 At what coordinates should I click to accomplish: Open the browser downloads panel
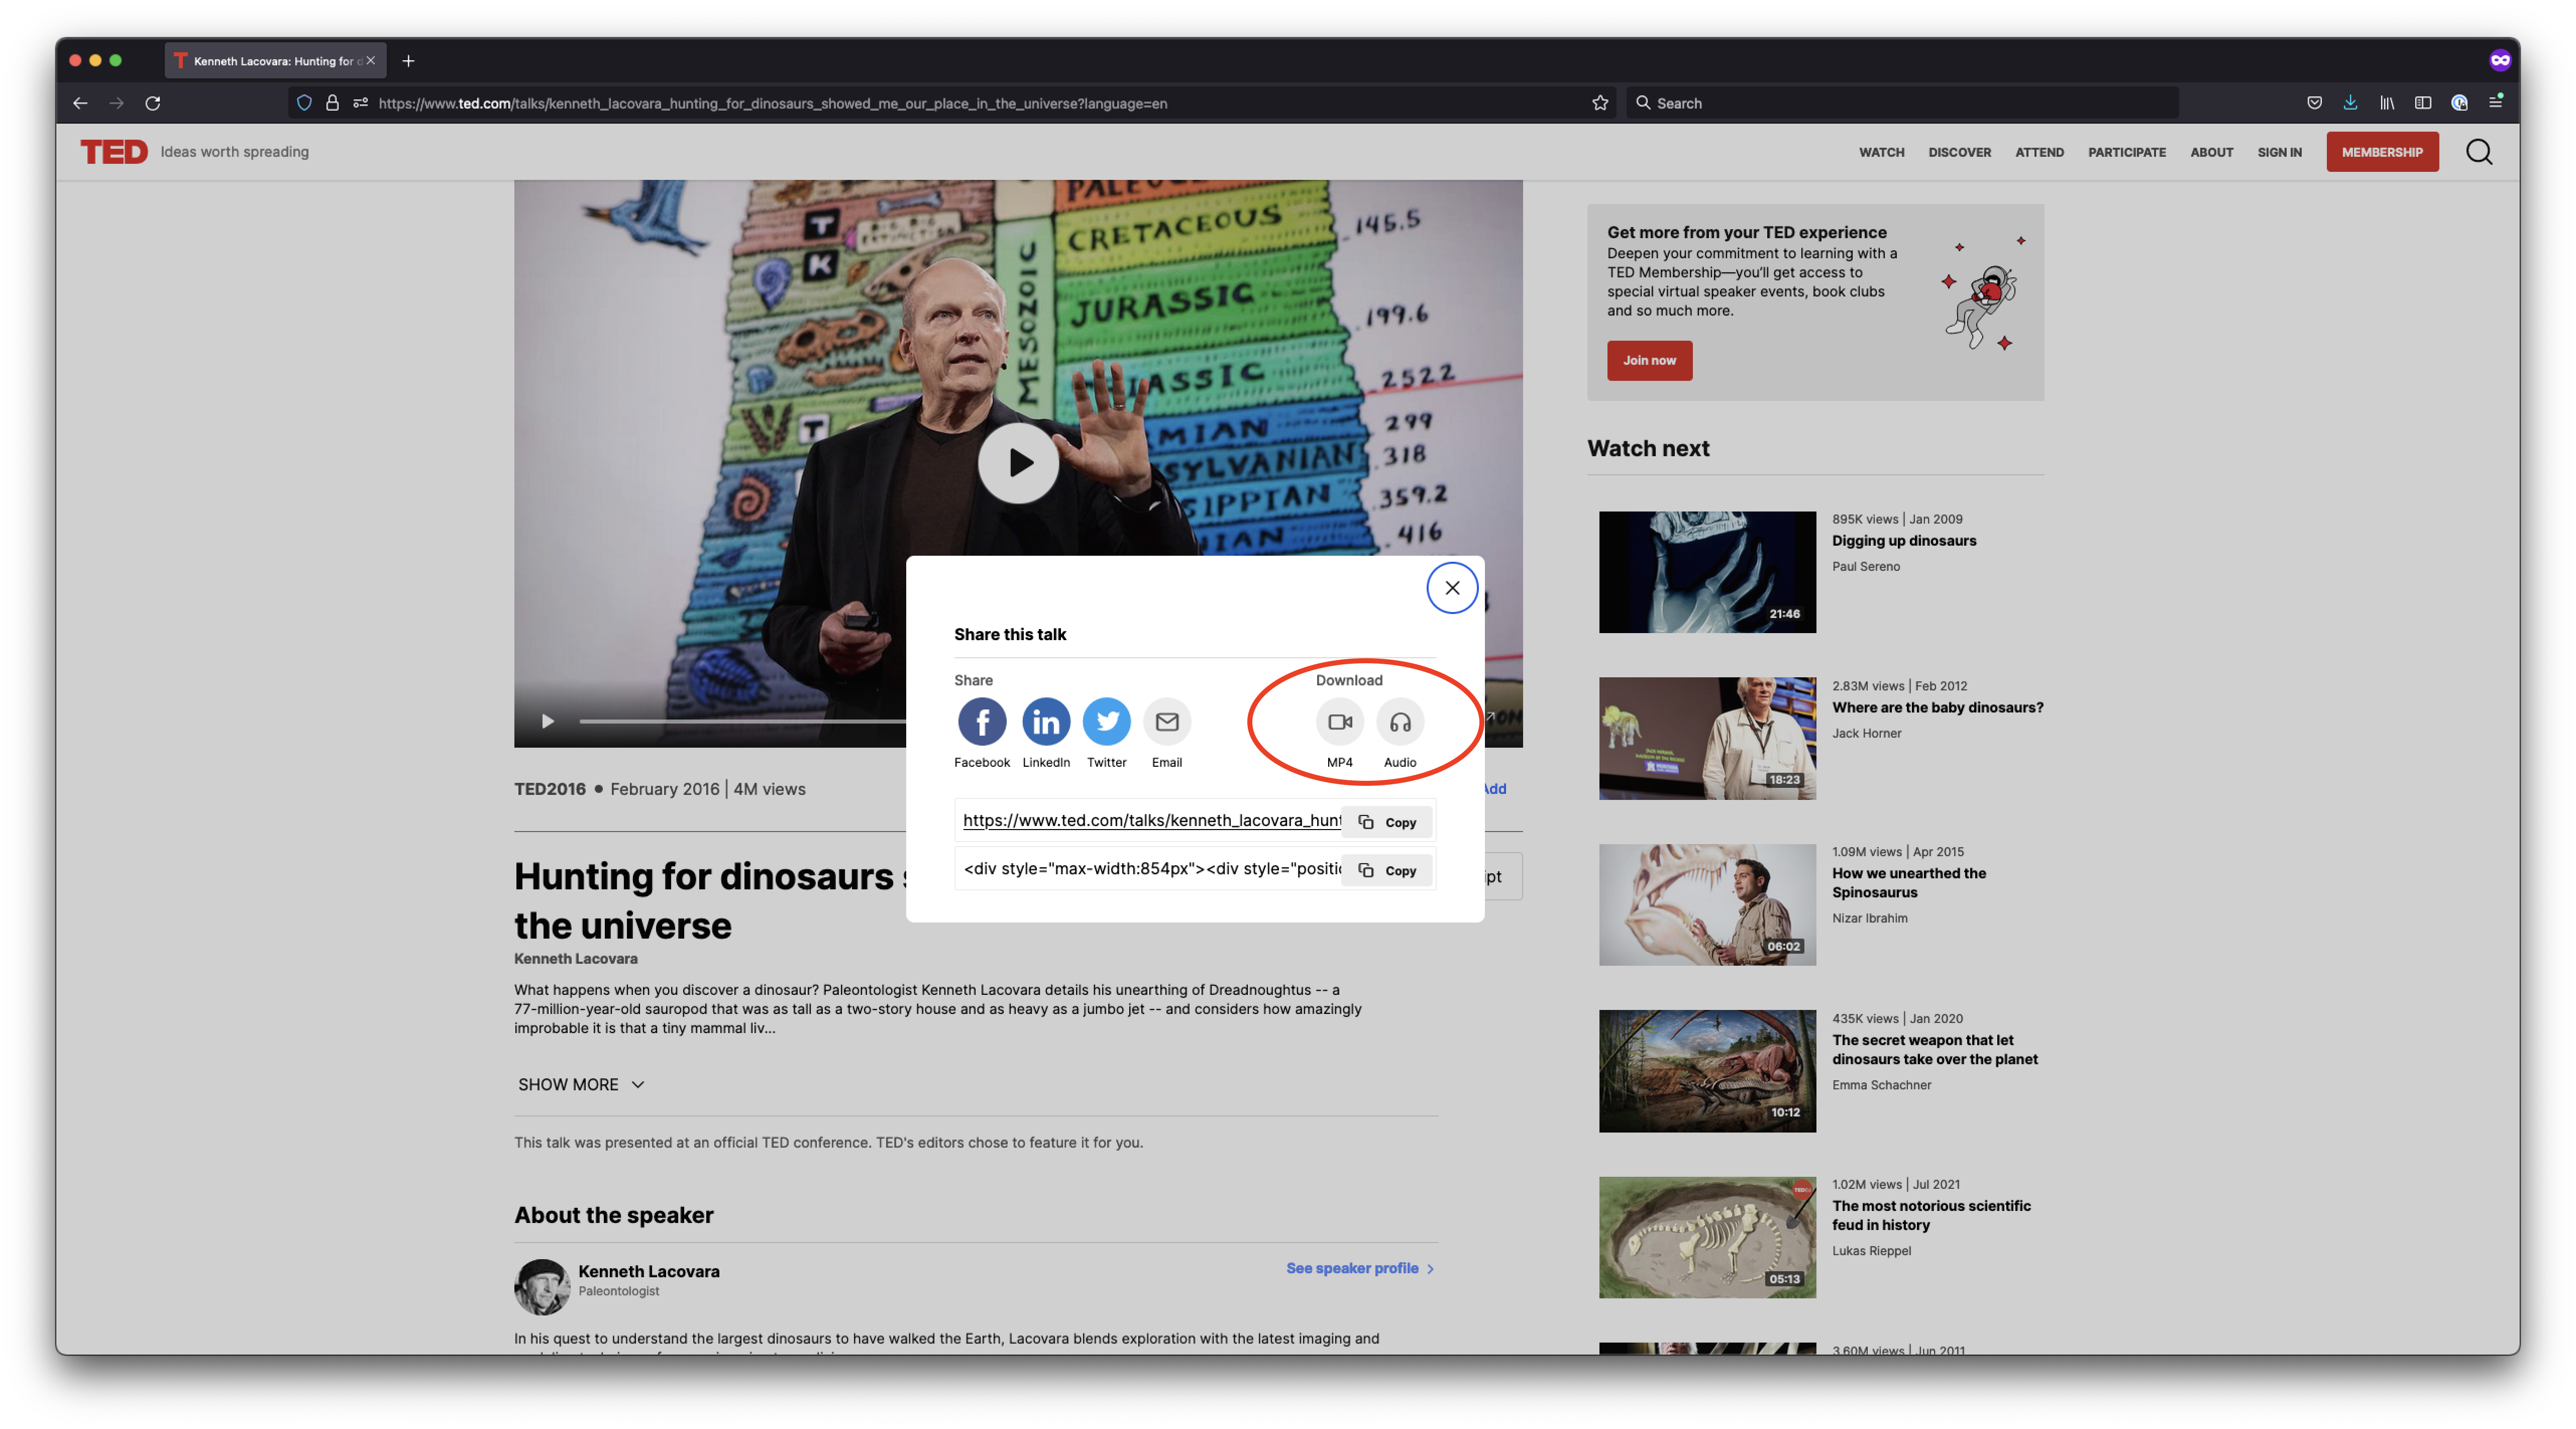pos(2350,103)
